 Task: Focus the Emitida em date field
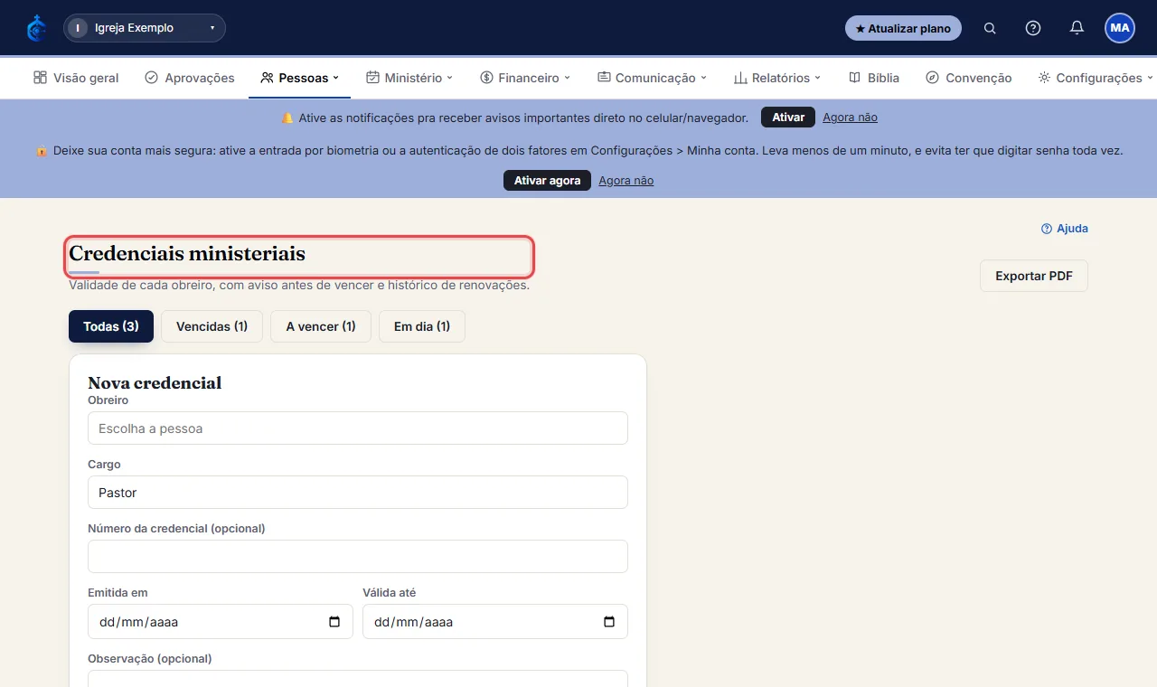coord(221,622)
